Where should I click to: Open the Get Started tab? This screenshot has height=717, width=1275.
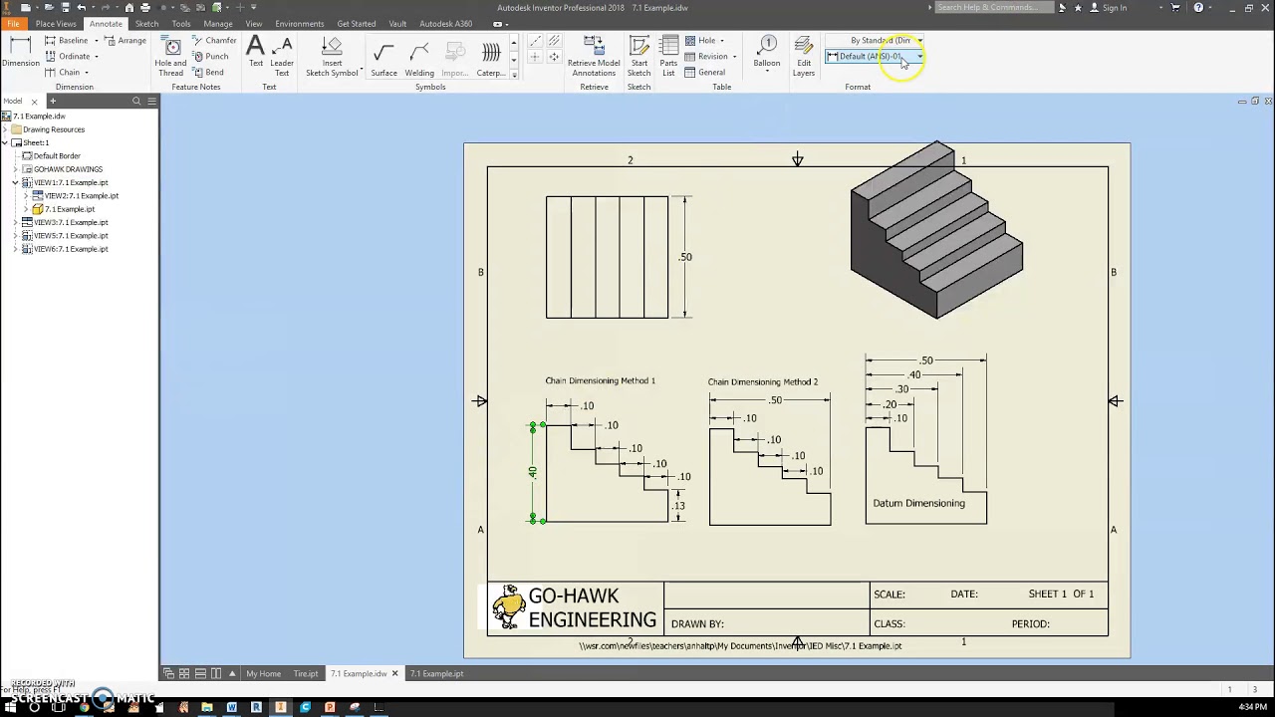[x=357, y=24]
